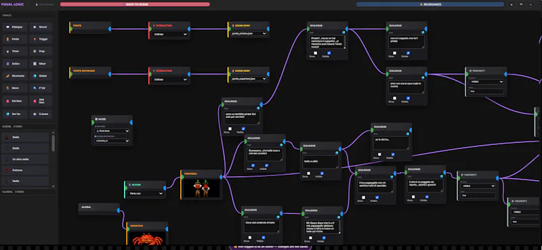Screen dimensions: 542x250
Task: Uncheck Once on 'Buonasera...' dialogue node
Action: pyautogui.click(x=253, y=165)
